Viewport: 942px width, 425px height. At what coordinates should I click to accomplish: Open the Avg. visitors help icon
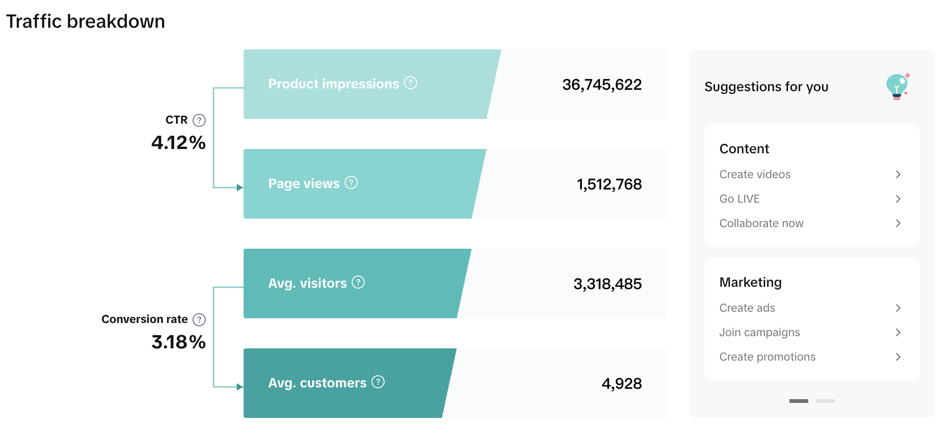click(x=358, y=283)
